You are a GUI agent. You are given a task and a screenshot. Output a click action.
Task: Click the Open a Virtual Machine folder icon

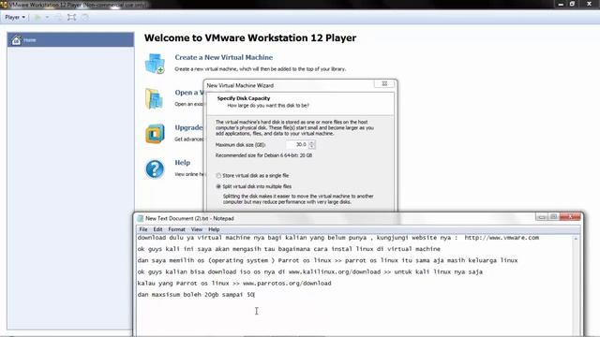154,98
